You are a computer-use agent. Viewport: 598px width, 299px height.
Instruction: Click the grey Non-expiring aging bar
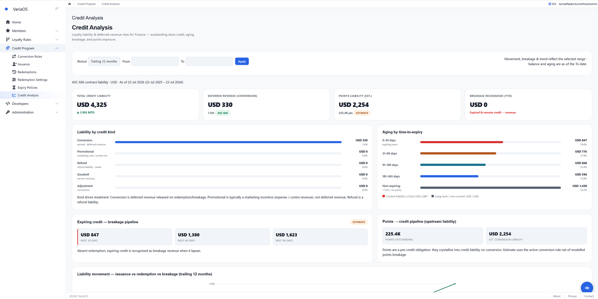click(490, 188)
